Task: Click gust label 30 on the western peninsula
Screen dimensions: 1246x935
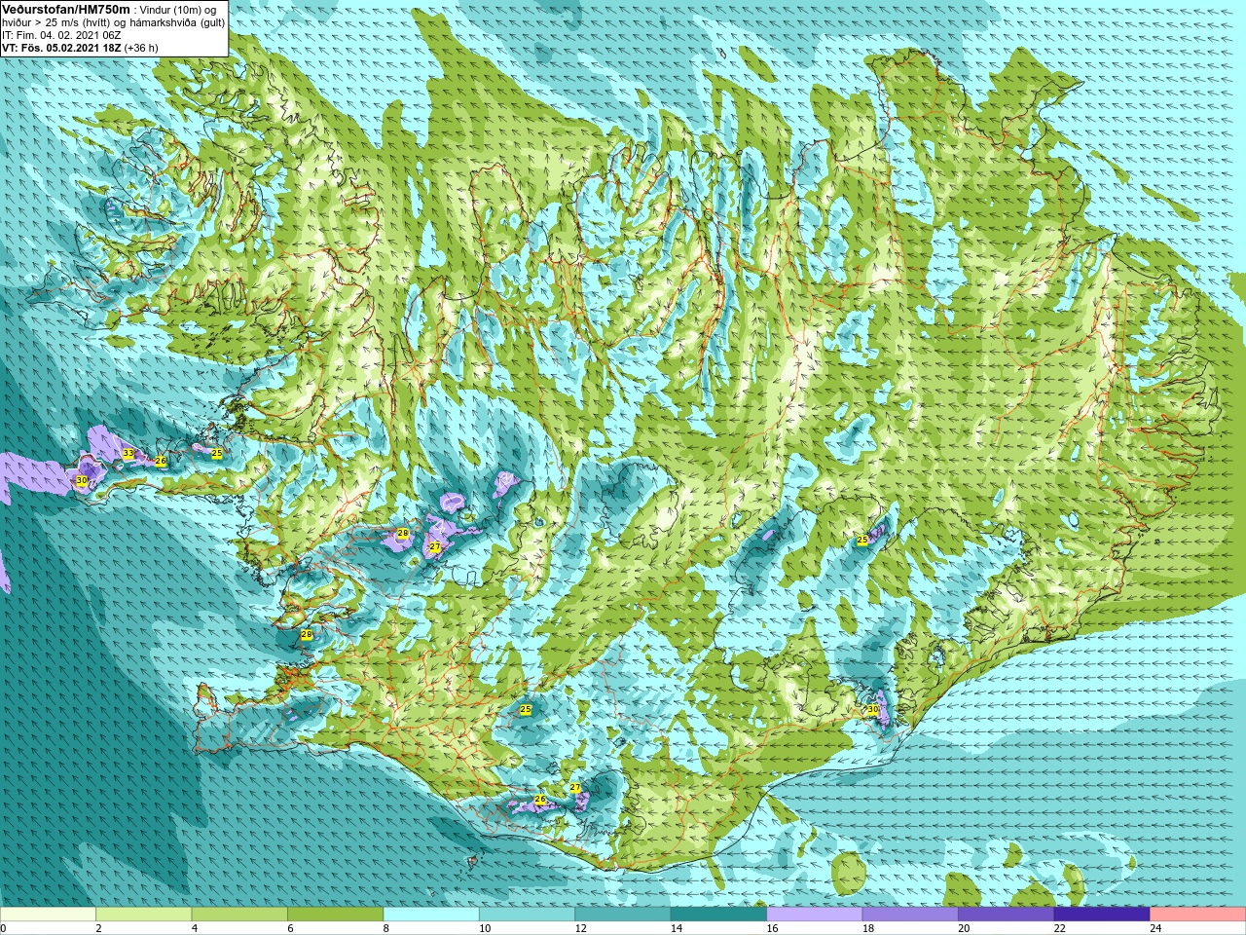Action: pos(82,480)
